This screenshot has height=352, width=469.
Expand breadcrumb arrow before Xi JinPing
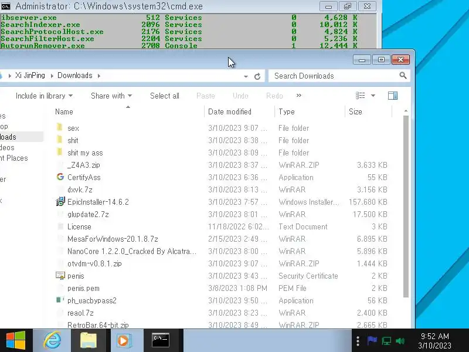(10, 76)
